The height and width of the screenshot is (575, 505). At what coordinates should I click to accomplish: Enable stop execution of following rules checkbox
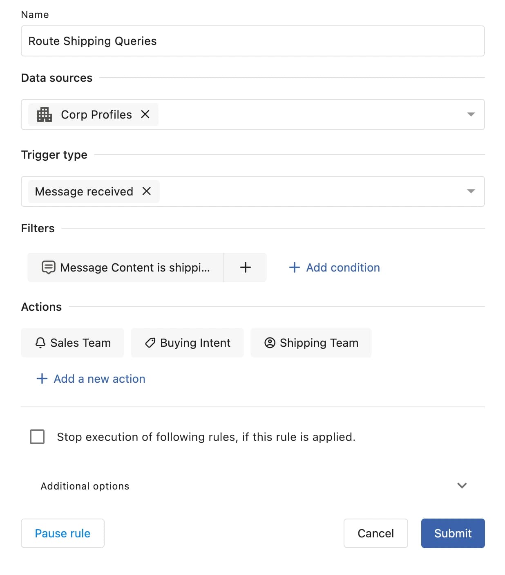point(37,437)
